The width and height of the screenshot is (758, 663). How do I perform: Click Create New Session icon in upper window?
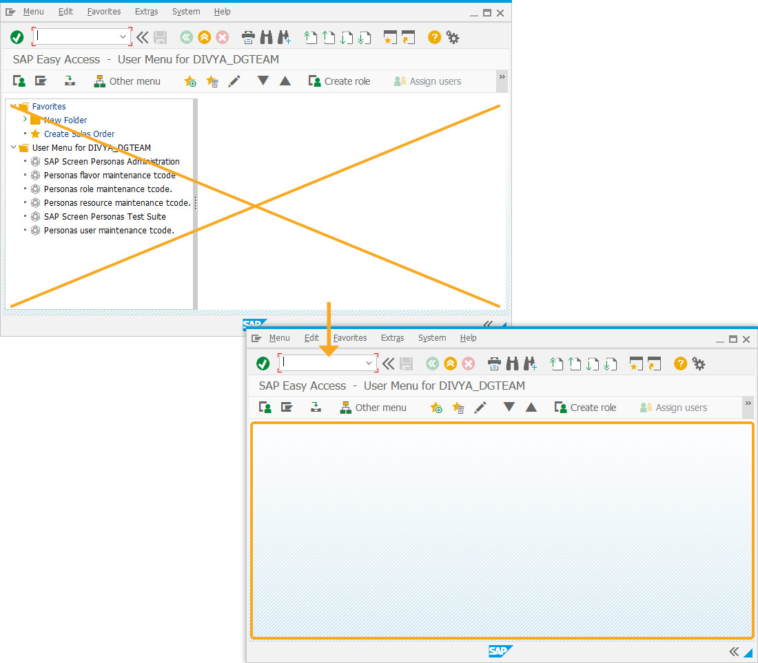[x=390, y=37]
